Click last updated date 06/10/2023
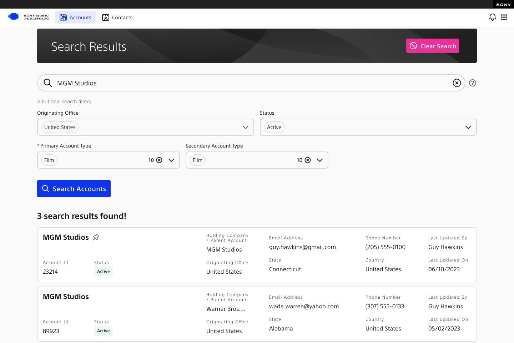 pos(444,269)
